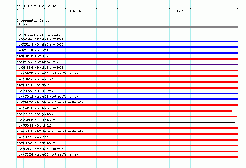
Task: Click the nsv6341336 (Sedlazeck2020) label
Action: [x=38, y=108]
